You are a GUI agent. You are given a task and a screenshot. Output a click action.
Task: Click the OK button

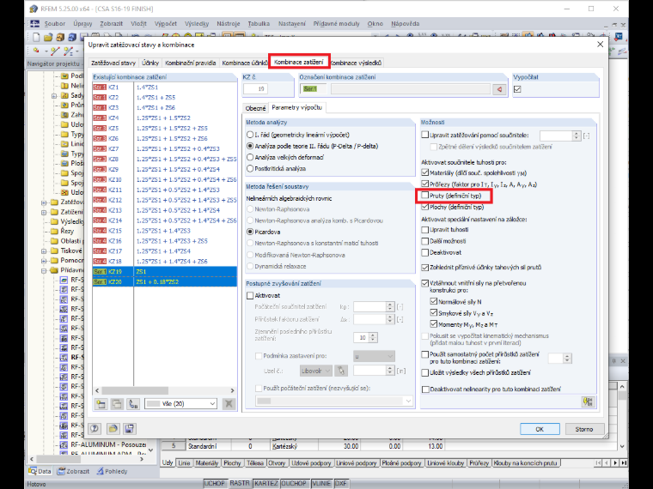540,429
